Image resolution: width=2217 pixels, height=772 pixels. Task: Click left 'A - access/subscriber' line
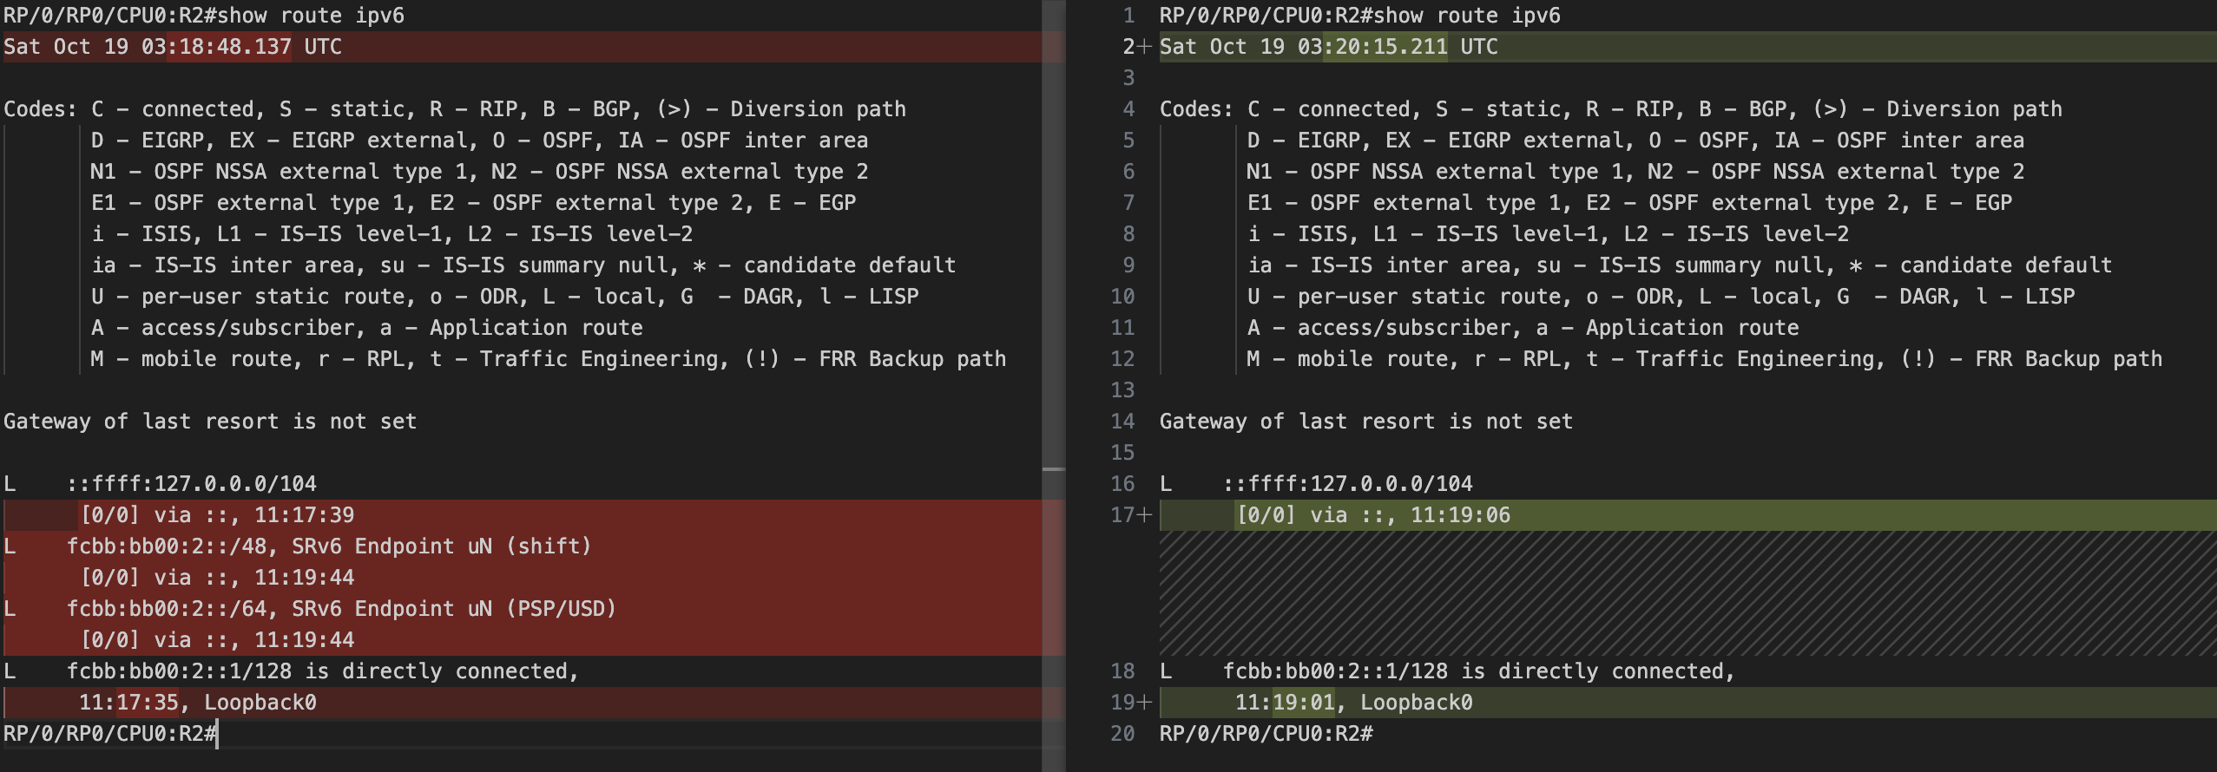click(366, 328)
